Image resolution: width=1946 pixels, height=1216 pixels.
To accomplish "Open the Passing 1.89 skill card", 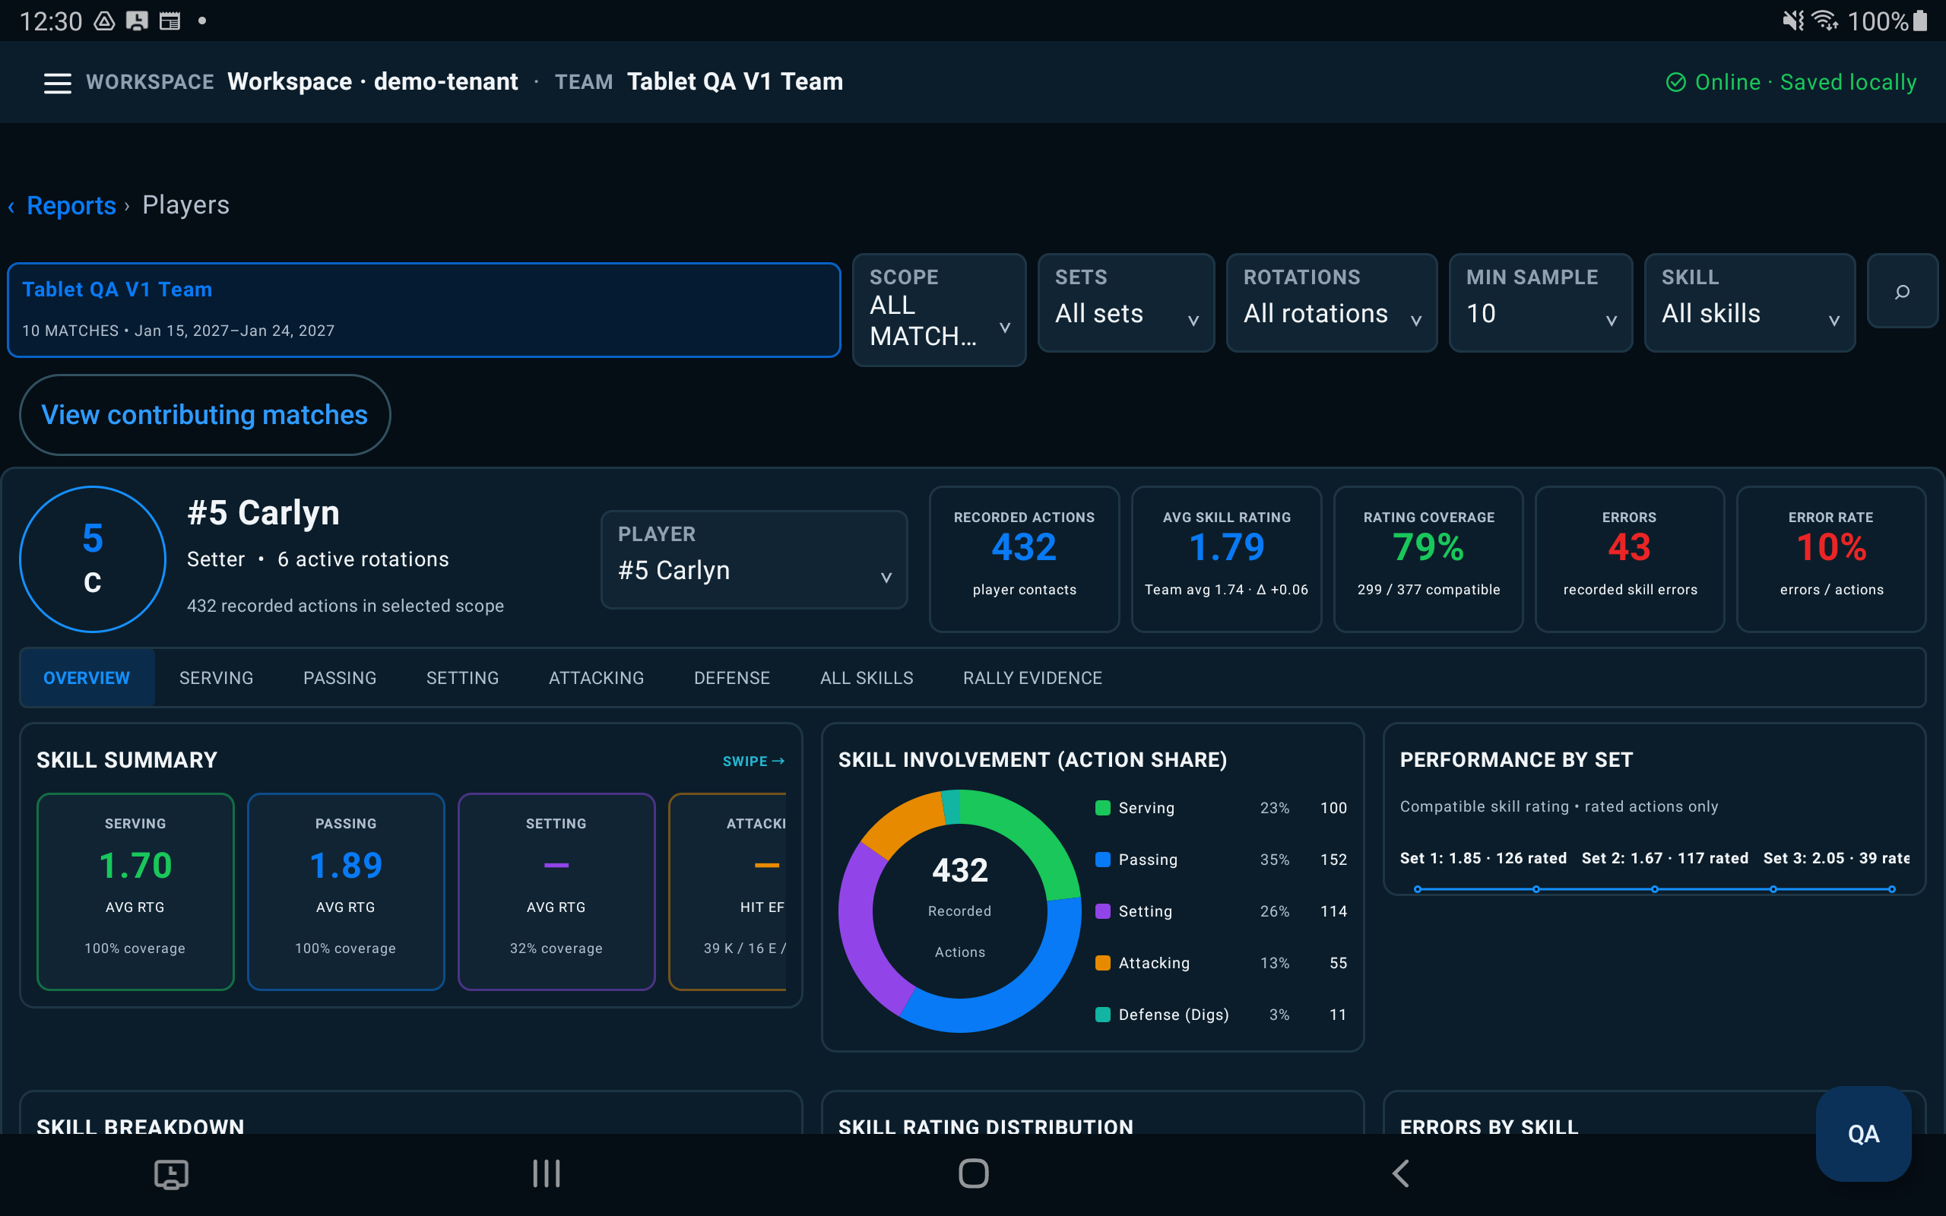I will (346, 891).
